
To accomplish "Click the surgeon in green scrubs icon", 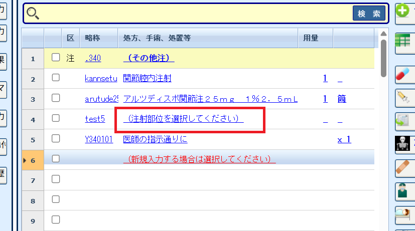I will [x=403, y=191].
